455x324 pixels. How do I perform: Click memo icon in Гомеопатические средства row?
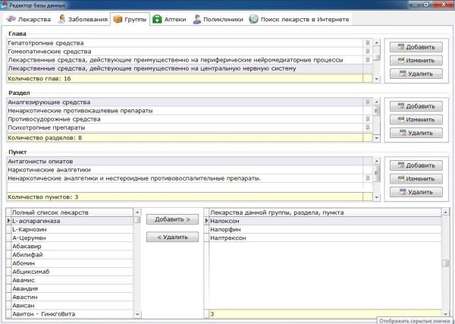click(368, 52)
